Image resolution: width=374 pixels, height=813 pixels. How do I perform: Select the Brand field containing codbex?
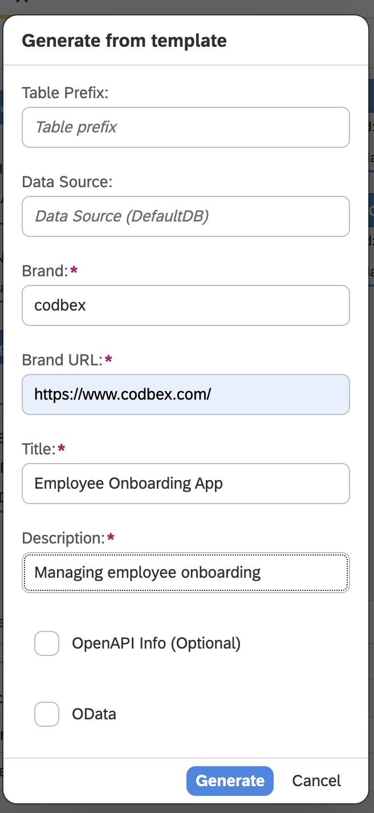(186, 305)
